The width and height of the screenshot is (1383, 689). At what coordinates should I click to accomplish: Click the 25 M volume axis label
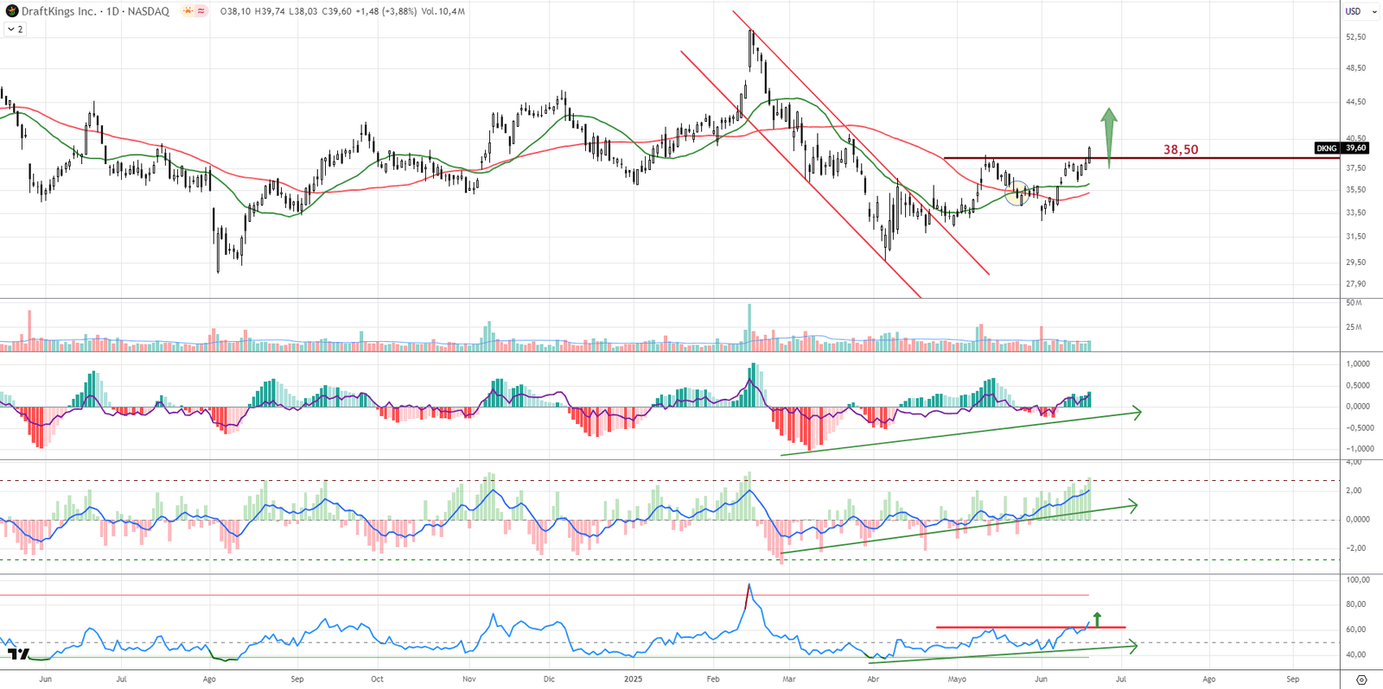click(1354, 327)
